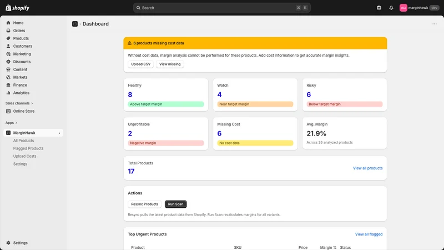Click the Status column header

[x=345, y=247]
